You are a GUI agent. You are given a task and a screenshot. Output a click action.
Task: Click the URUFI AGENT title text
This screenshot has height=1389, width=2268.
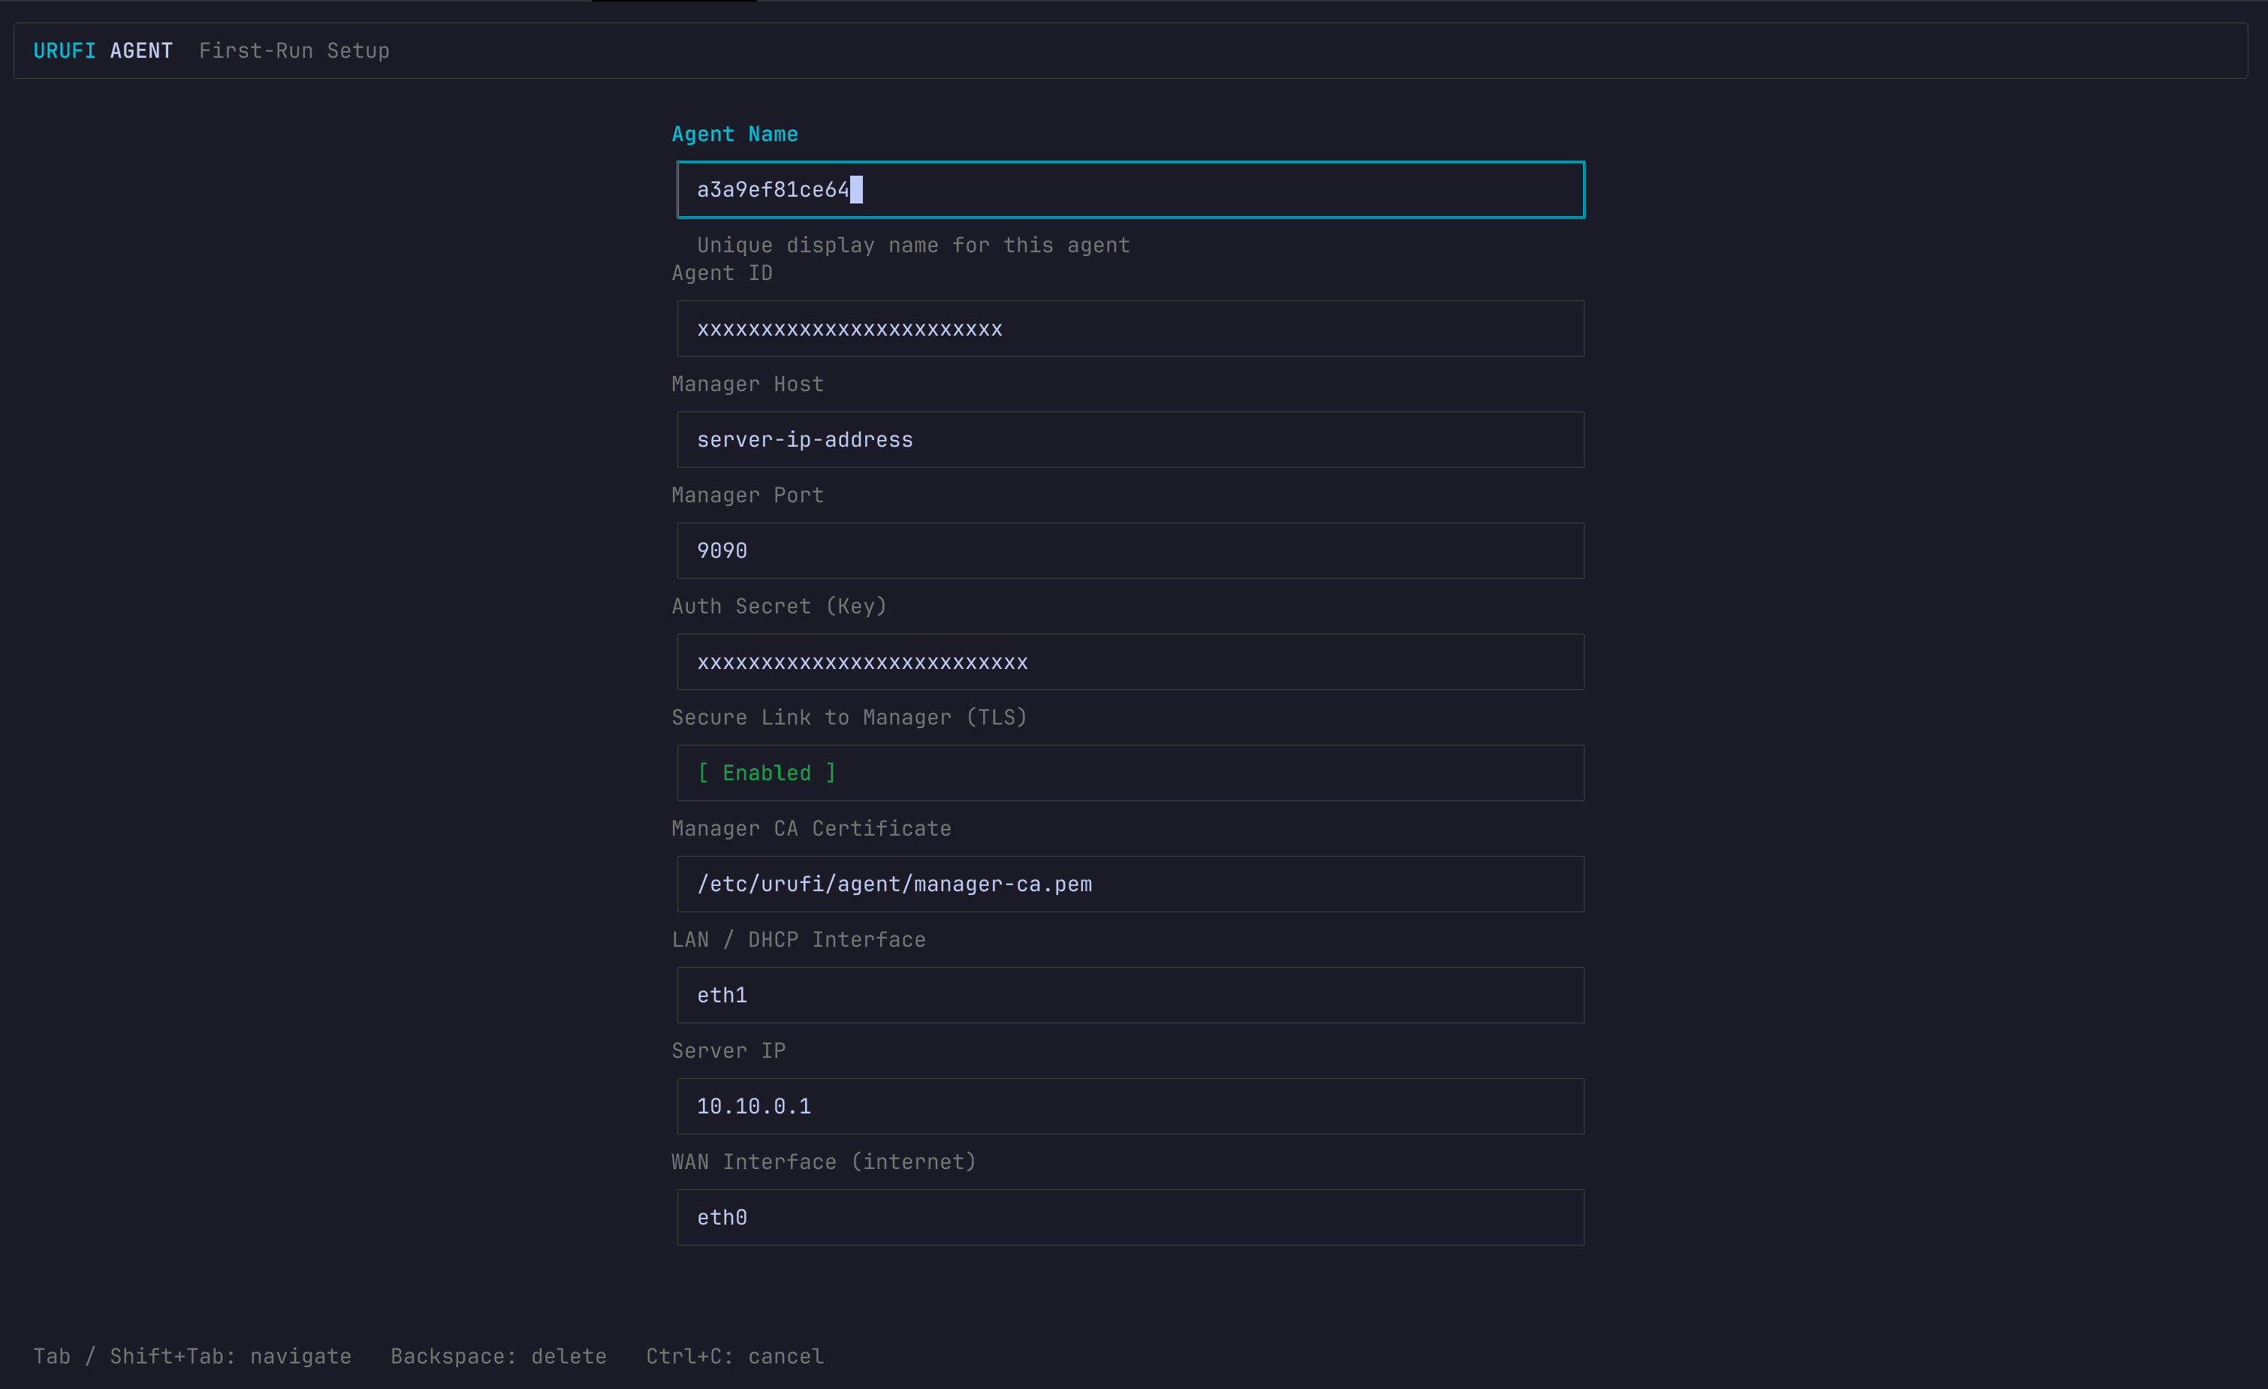(x=103, y=50)
